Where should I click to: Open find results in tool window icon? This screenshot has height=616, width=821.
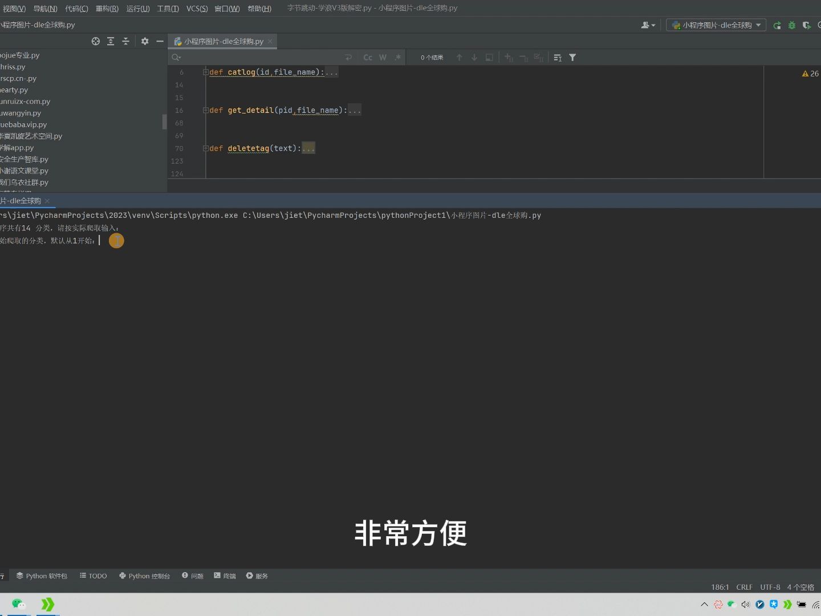pyautogui.click(x=558, y=58)
